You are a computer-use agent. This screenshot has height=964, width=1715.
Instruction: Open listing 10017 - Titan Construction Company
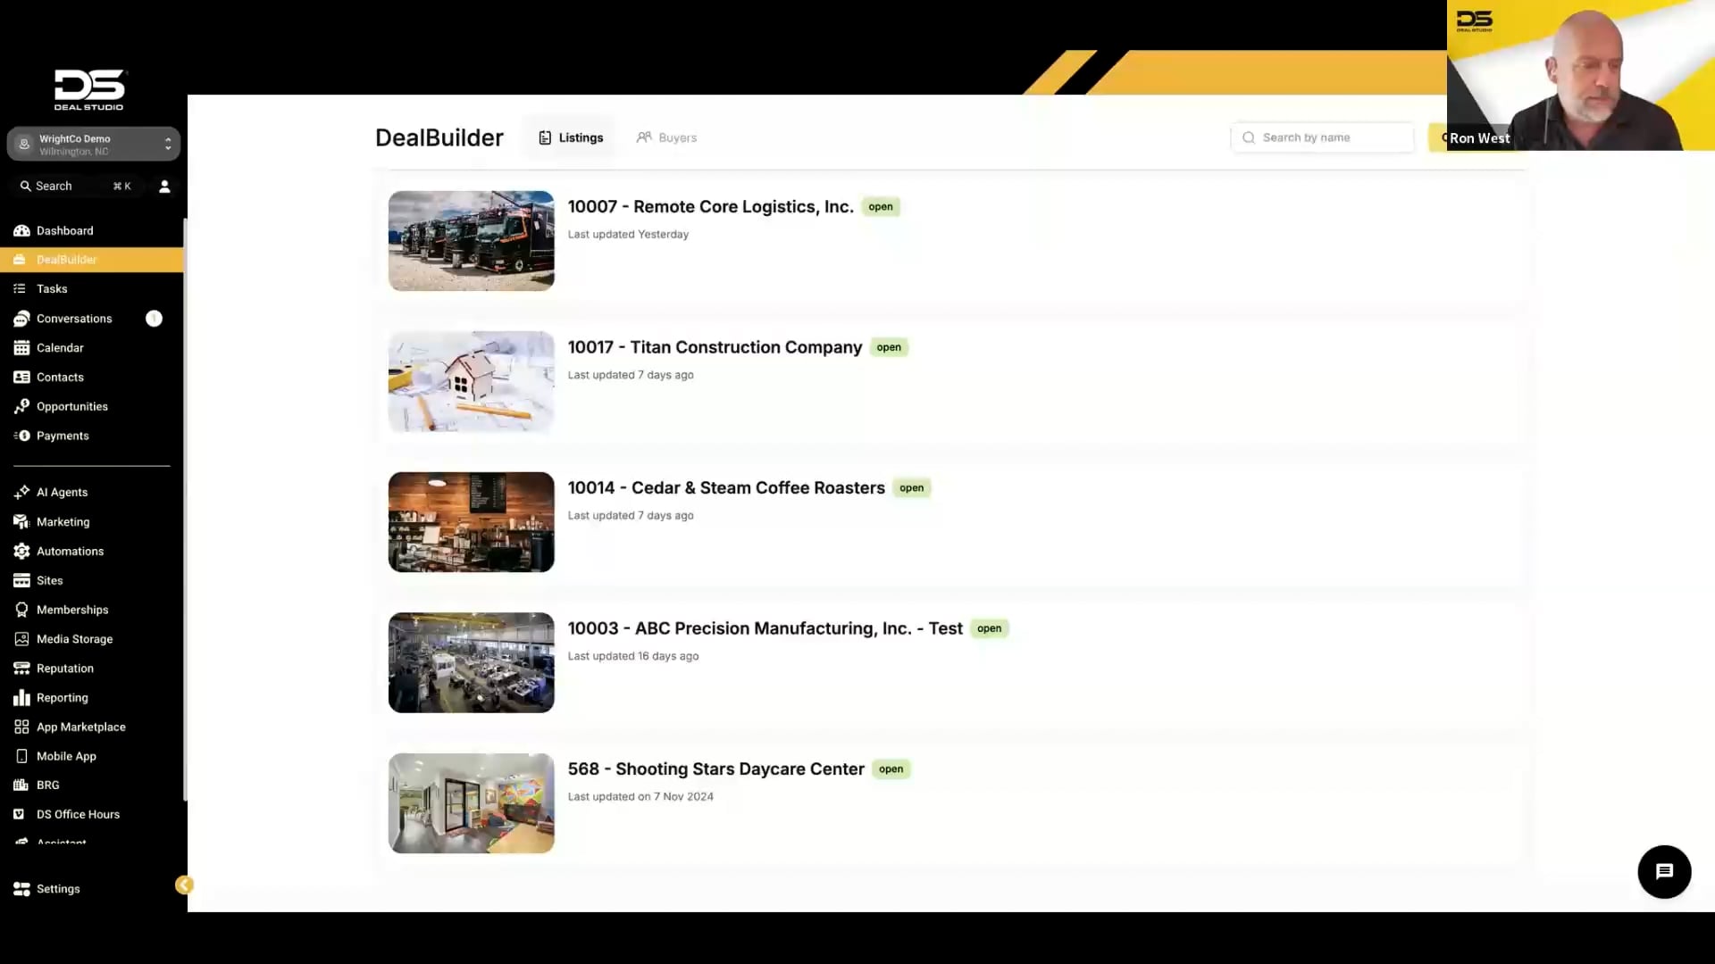[x=715, y=347]
